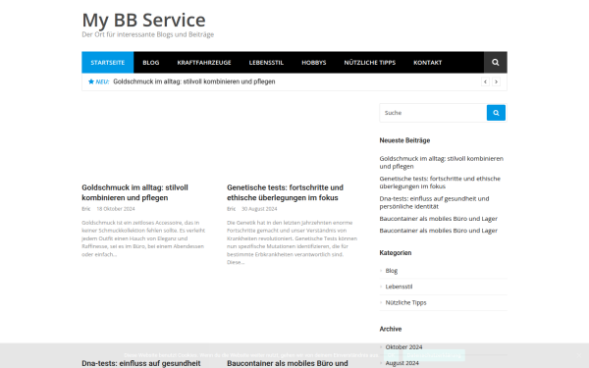Click author Eric under the Genetische tests article
The image size is (589, 368).
point(231,209)
